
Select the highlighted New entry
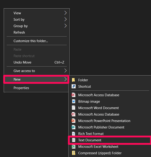click(x=37, y=79)
